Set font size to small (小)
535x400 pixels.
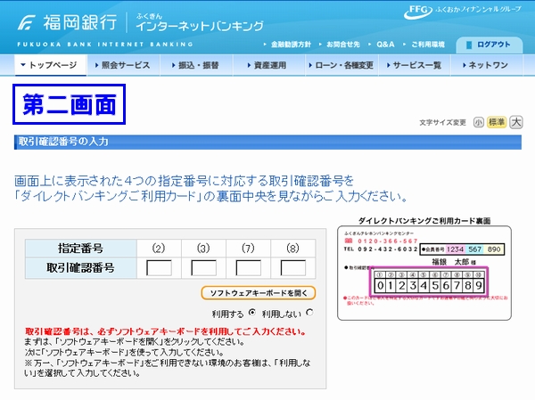[479, 122]
